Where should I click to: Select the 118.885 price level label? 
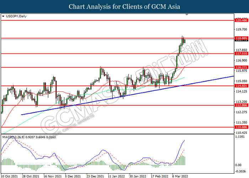(241, 38)
